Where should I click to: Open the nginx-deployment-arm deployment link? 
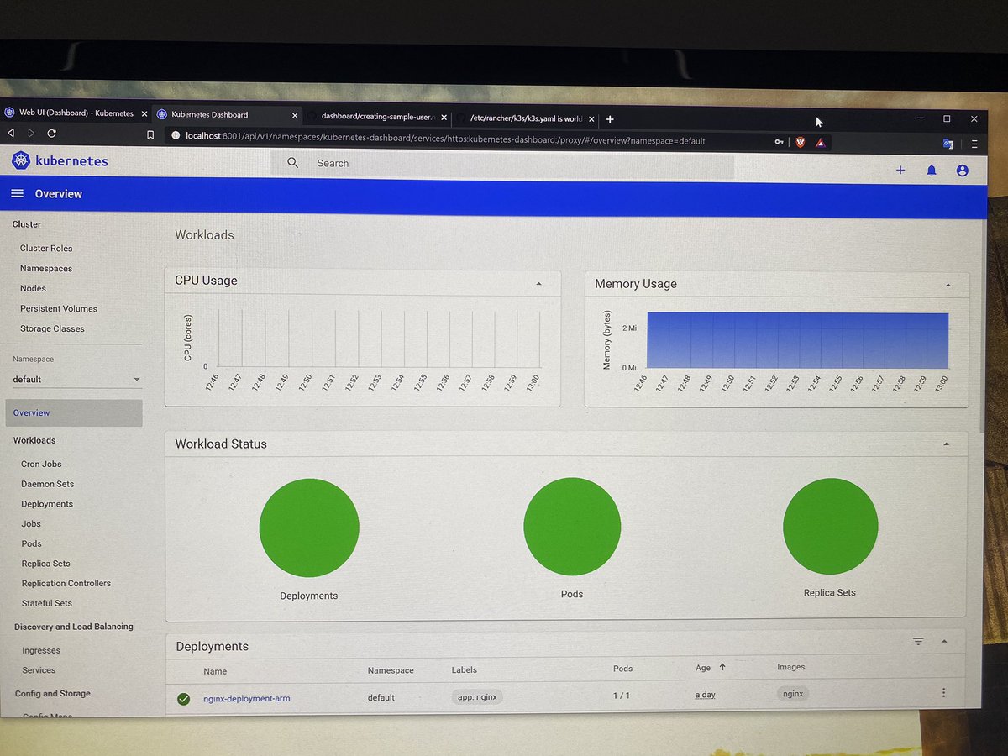click(247, 698)
